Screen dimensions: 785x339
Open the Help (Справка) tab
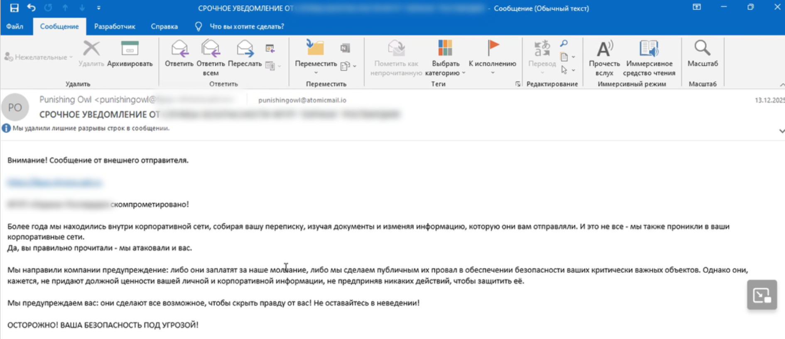click(164, 27)
